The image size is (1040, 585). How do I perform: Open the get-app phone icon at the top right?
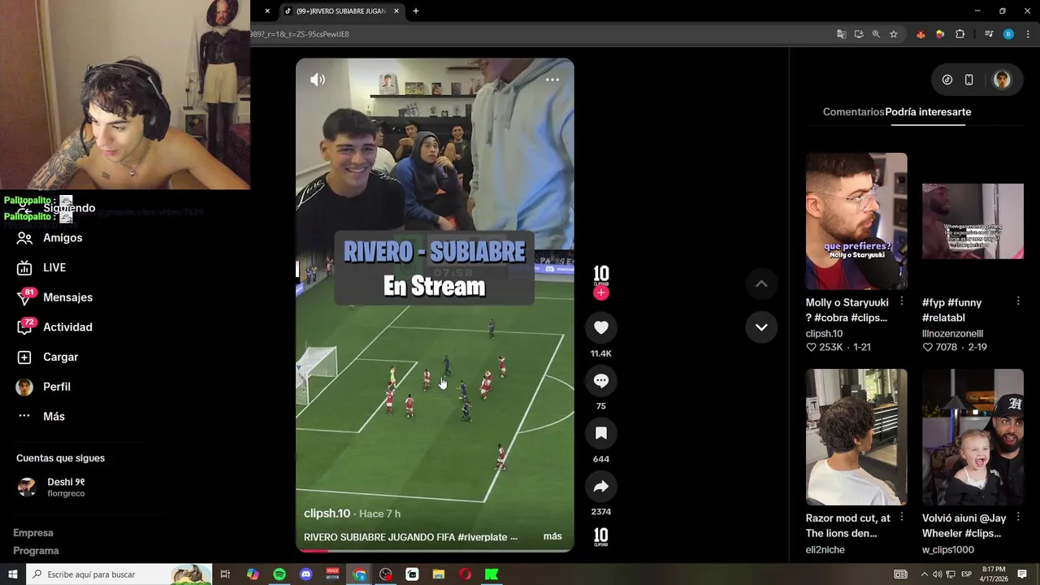coord(968,80)
